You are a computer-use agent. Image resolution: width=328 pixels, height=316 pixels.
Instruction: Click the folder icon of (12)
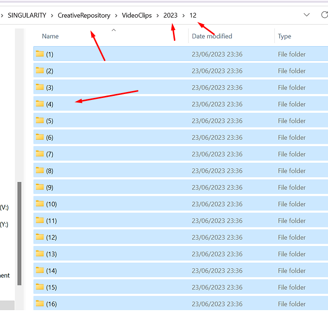click(x=39, y=237)
